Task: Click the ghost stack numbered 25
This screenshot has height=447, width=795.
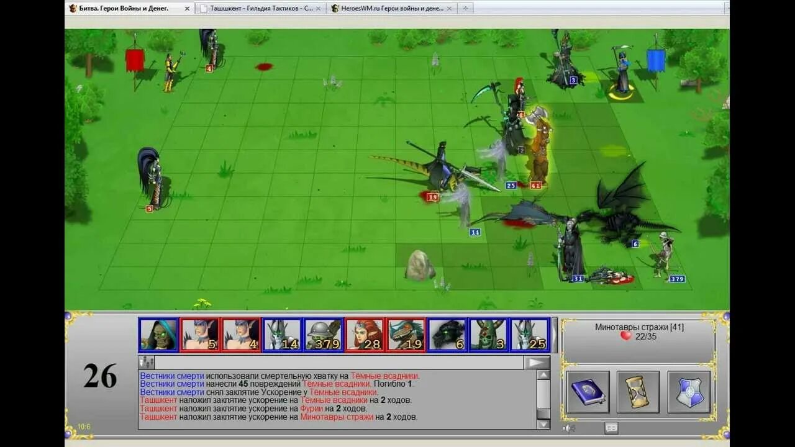Action: [497, 163]
